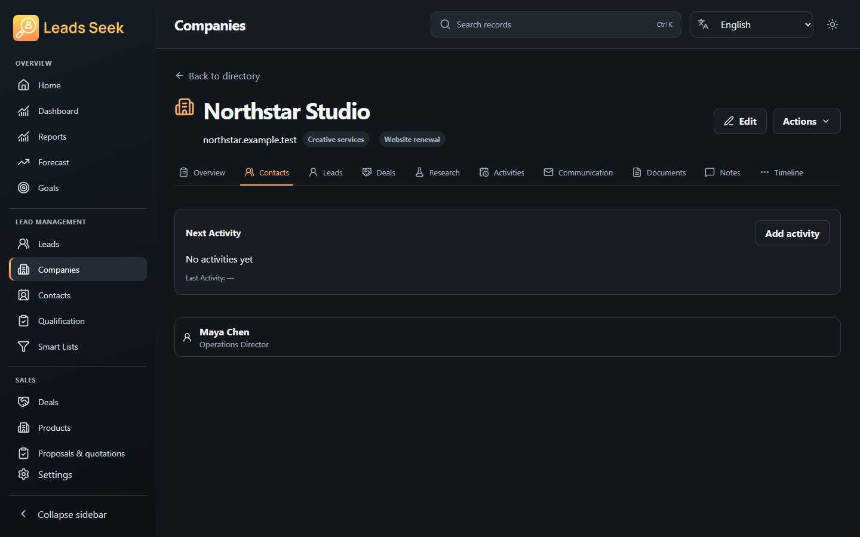
Task: Click the Leads Seek logo icon
Action: [26, 28]
